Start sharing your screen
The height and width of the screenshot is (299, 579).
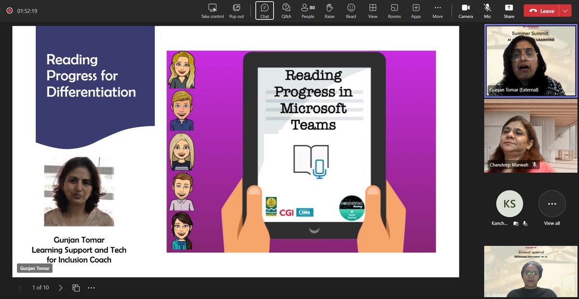509,11
